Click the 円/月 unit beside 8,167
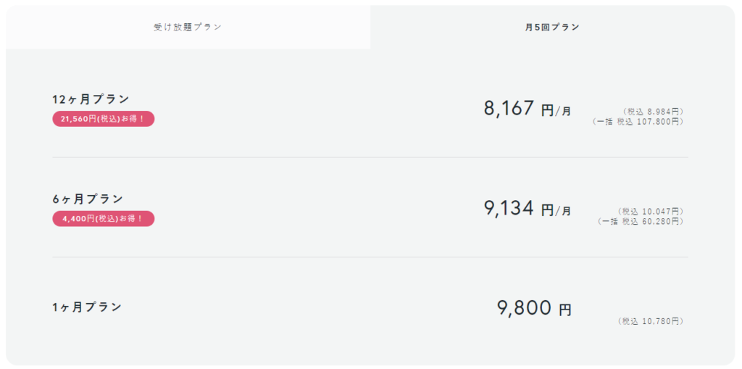 (556, 111)
